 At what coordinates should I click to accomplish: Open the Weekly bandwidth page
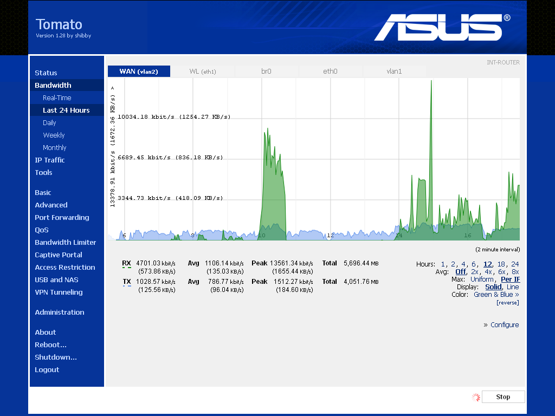(54, 135)
